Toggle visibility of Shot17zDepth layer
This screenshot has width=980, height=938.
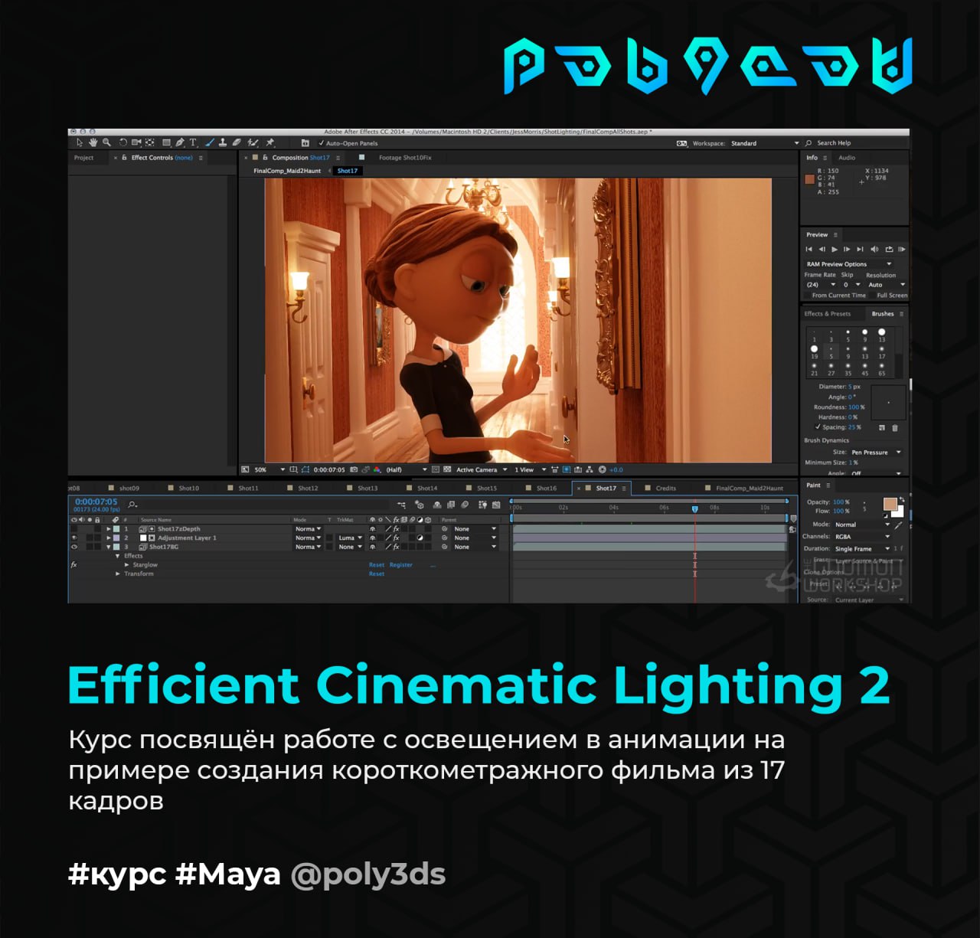click(x=73, y=529)
